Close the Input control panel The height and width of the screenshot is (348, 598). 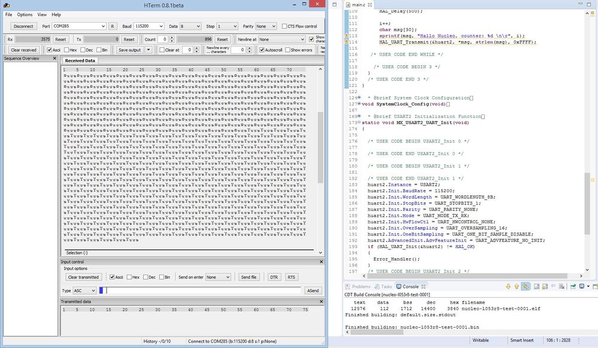click(x=321, y=262)
